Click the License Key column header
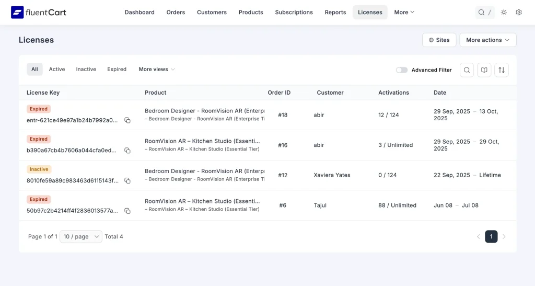 (x=43, y=93)
